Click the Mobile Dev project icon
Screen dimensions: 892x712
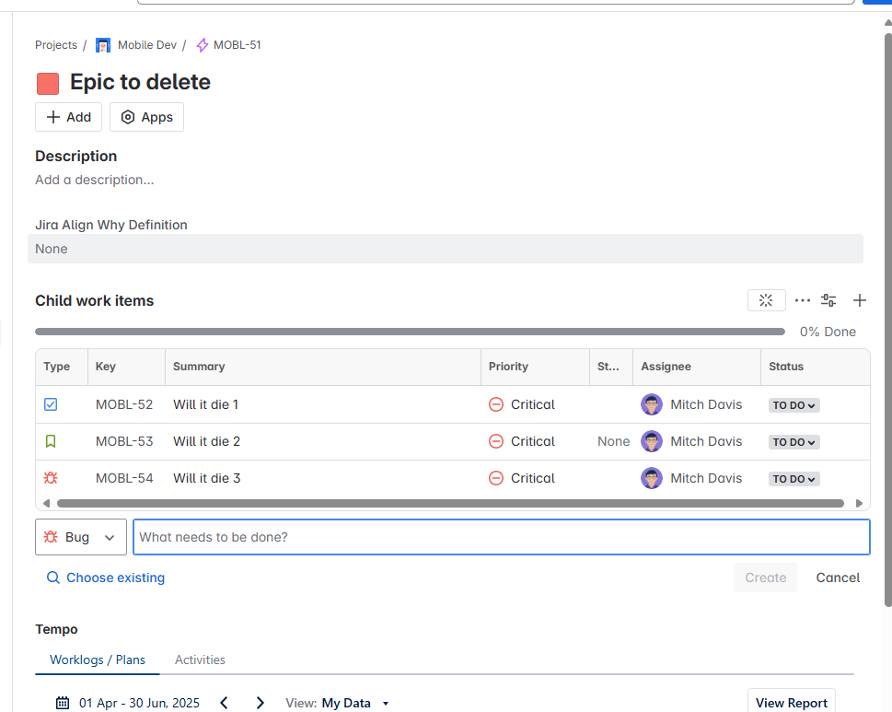point(103,45)
